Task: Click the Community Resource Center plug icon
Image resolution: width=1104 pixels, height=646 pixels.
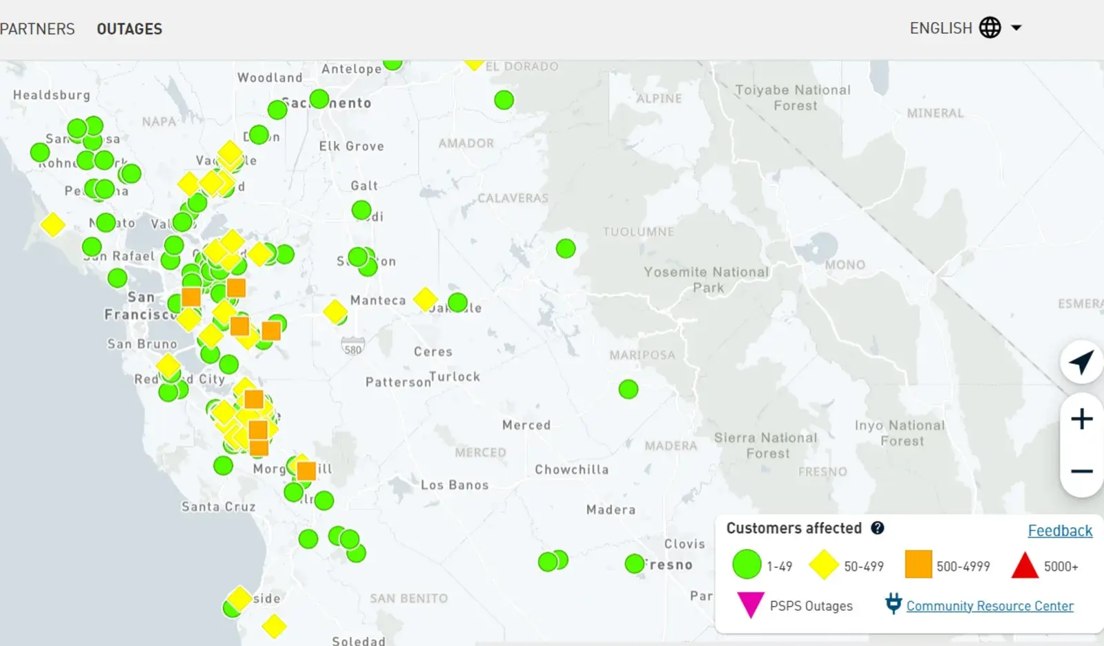Action: tap(894, 604)
